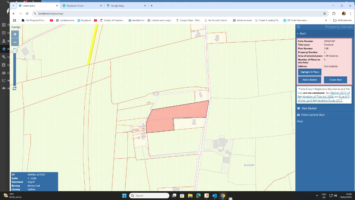Click View Basket with the basket icon
This screenshot has height=200, width=355.
tap(306, 108)
